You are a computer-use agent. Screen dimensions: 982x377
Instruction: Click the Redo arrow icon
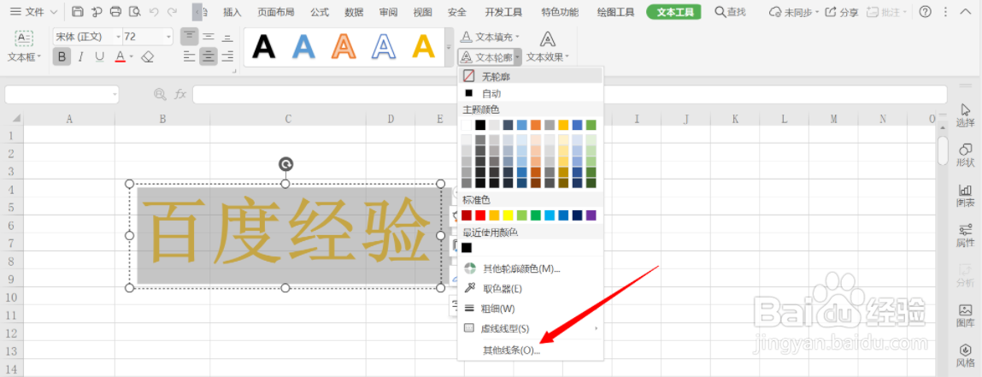click(x=172, y=12)
